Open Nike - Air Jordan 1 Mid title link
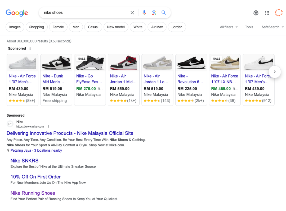Image resolution: width=286 pixels, height=211 pixels. pos(123,79)
